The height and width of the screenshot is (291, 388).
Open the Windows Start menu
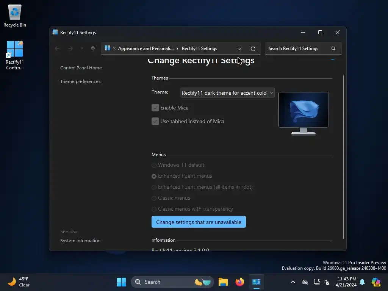[121, 282]
